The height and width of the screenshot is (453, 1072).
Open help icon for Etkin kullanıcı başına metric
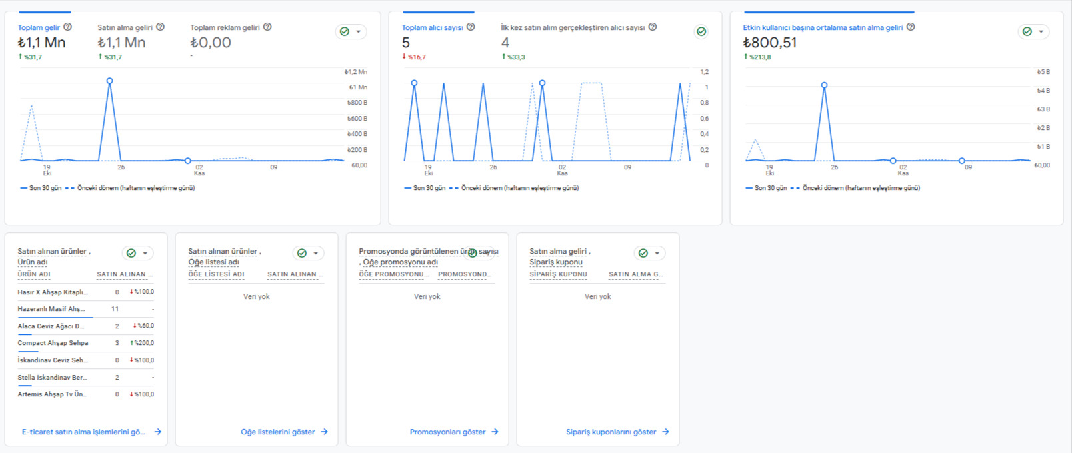(x=911, y=27)
